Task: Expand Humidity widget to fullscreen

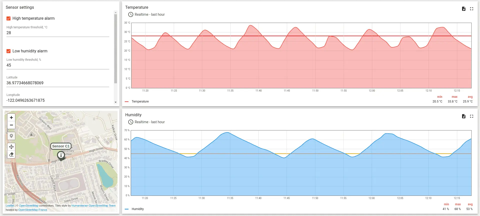Action: click(x=471, y=116)
